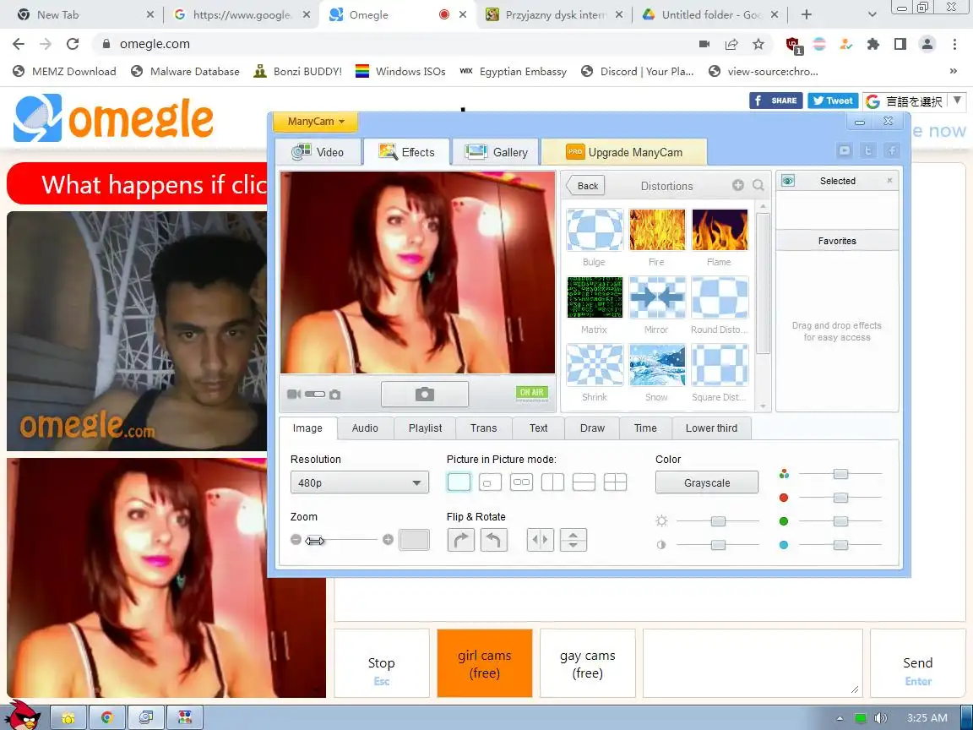
Task: Switch to ManyCam Video tab
Action: (318, 152)
